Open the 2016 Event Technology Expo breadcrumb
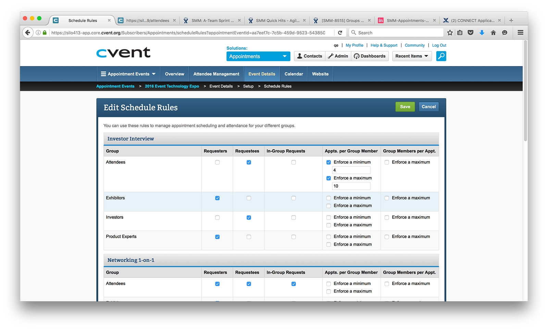This screenshot has height=330, width=548. point(172,86)
